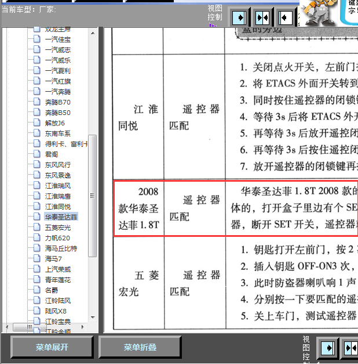
Task: Open the 解放J6 entry
Action: point(55,123)
